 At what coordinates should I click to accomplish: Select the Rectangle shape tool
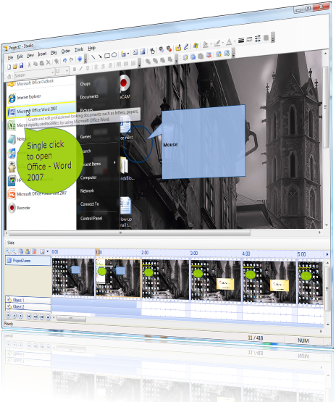click(107, 55)
